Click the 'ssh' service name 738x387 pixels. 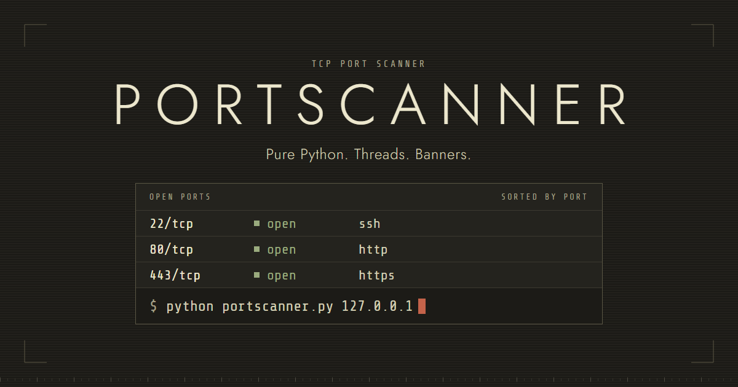[370, 224]
